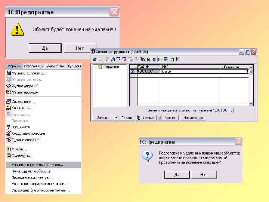
Task: Click the teal monitor icon in employees toolbar
Action: click(166, 59)
